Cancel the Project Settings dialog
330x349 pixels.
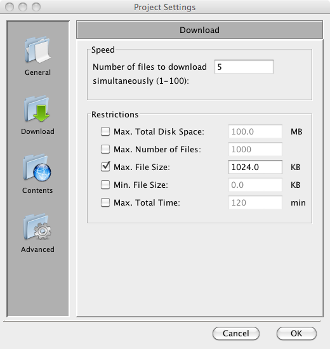(236, 333)
